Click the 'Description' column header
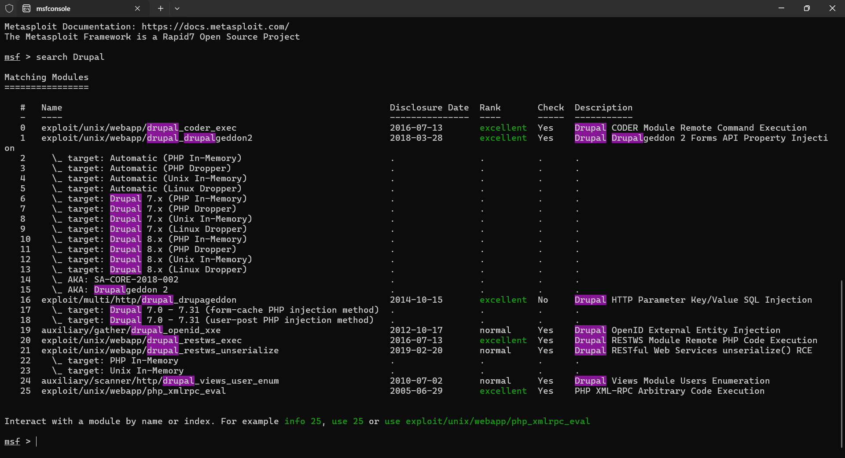Viewport: 845px width, 458px height. tap(604, 108)
